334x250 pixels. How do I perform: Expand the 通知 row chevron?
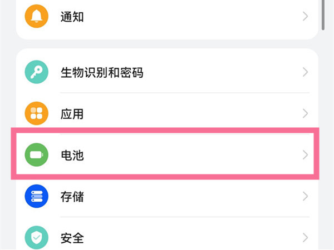click(305, 16)
